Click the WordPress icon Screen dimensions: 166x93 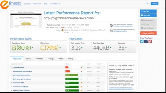(111, 25)
